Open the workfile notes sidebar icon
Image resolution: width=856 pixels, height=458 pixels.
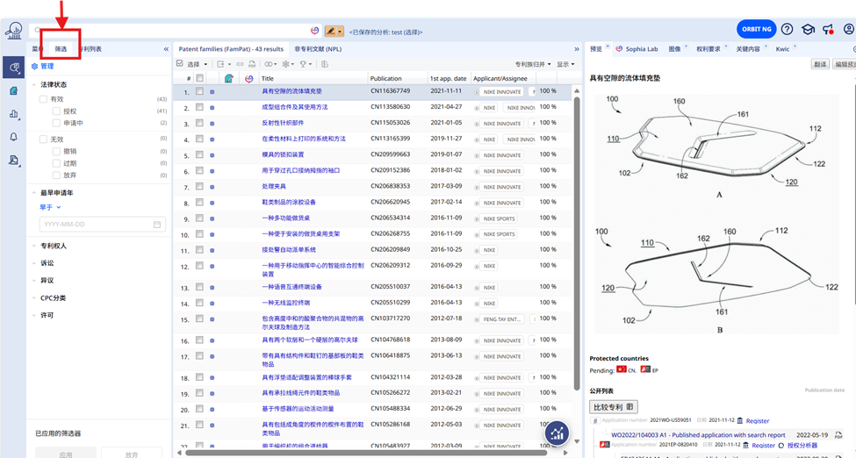coord(14,90)
